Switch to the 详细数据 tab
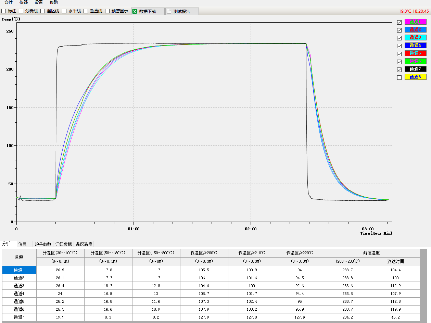431x323 pixels. click(64, 244)
